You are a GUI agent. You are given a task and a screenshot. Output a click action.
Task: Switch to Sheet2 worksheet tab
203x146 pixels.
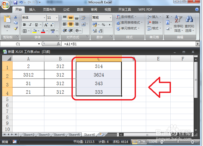29,135
